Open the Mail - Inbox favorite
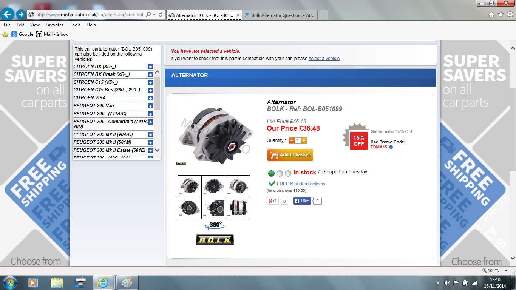Viewport: 516px width, 290px height. [52, 34]
